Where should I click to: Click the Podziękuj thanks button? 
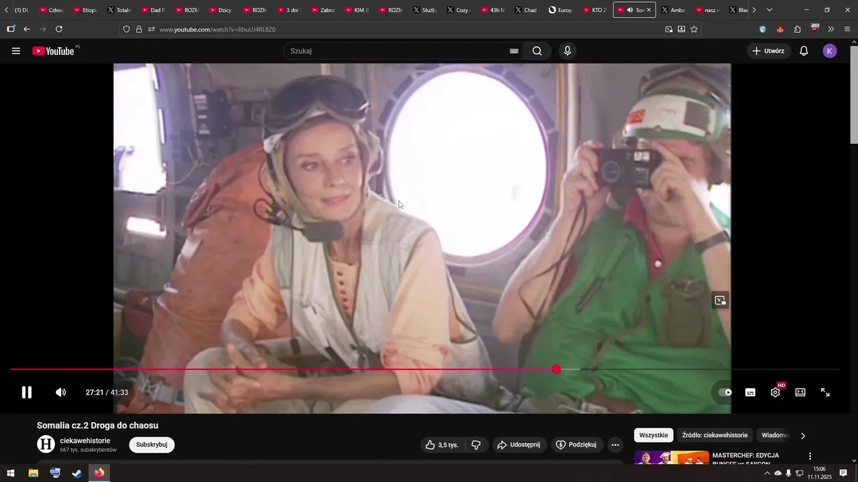[x=576, y=445]
